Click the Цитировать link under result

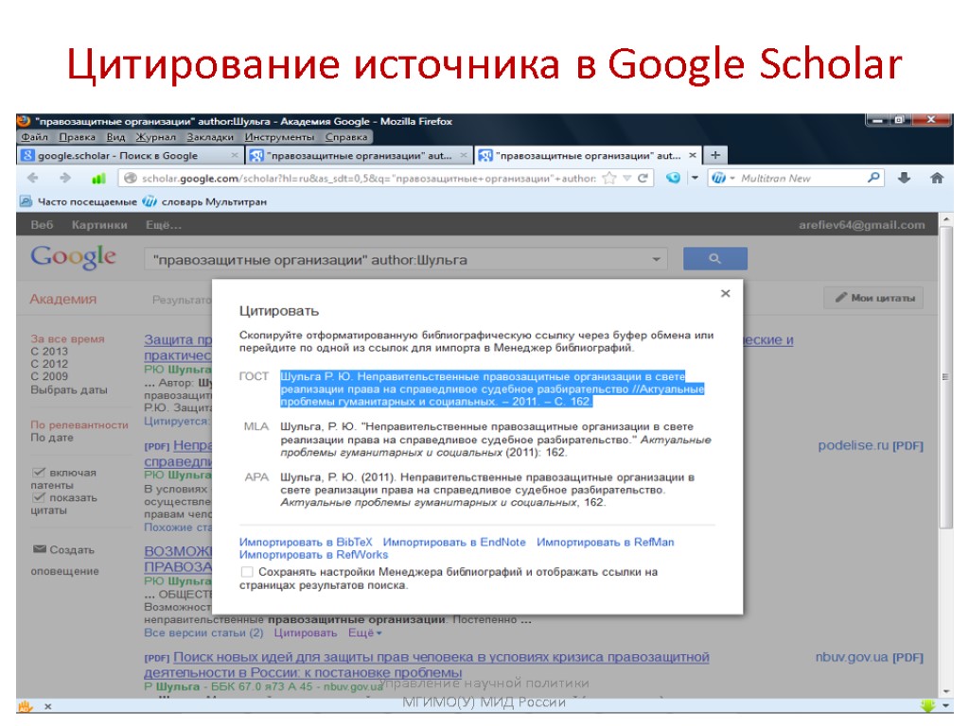tap(306, 632)
